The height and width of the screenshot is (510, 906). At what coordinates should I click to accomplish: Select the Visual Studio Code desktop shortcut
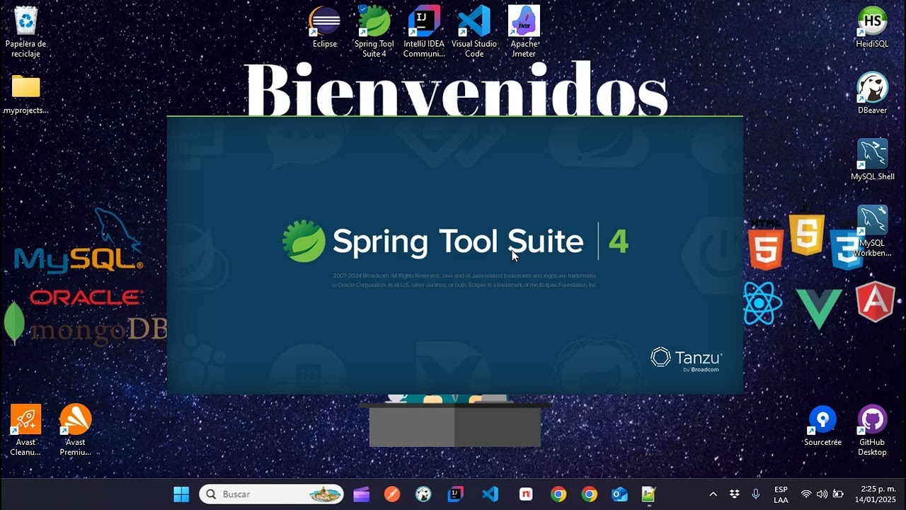474,32
